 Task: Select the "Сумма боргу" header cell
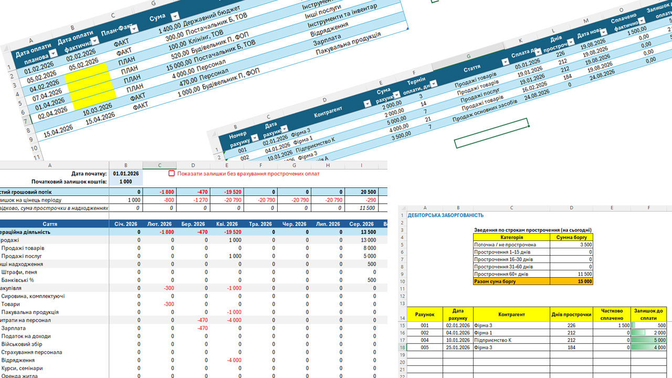(x=572, y=237)
